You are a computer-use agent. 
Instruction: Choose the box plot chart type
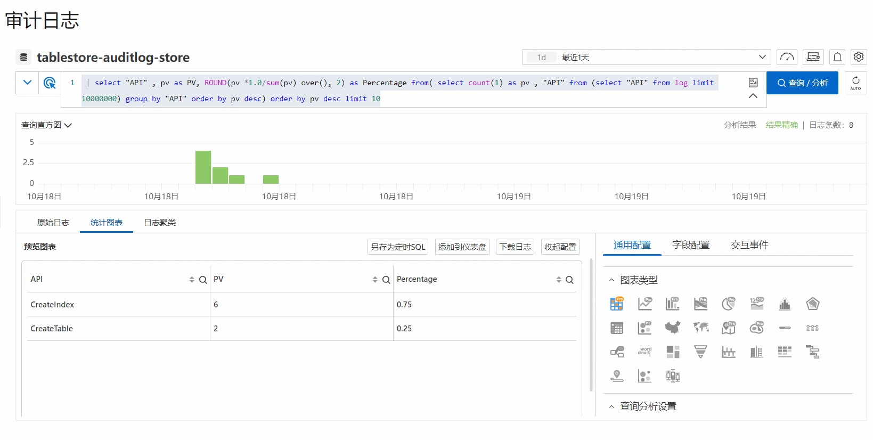pyautogui.click(x=673, y=376)
